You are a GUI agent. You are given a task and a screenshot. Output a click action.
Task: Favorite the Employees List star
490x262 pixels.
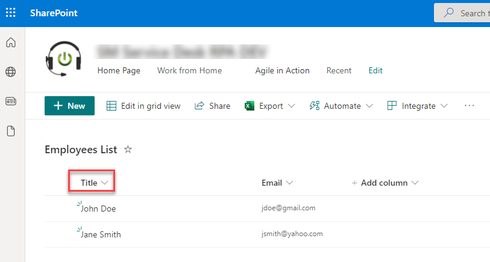[128, 150]
